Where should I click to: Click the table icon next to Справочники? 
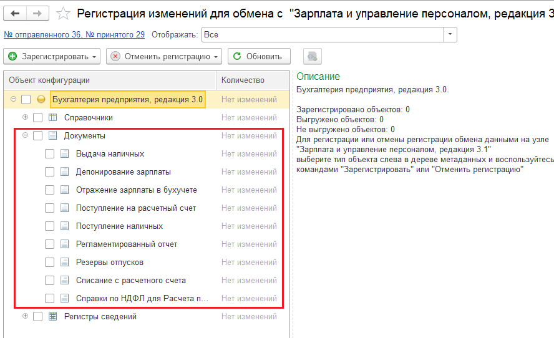pos(52,117)
